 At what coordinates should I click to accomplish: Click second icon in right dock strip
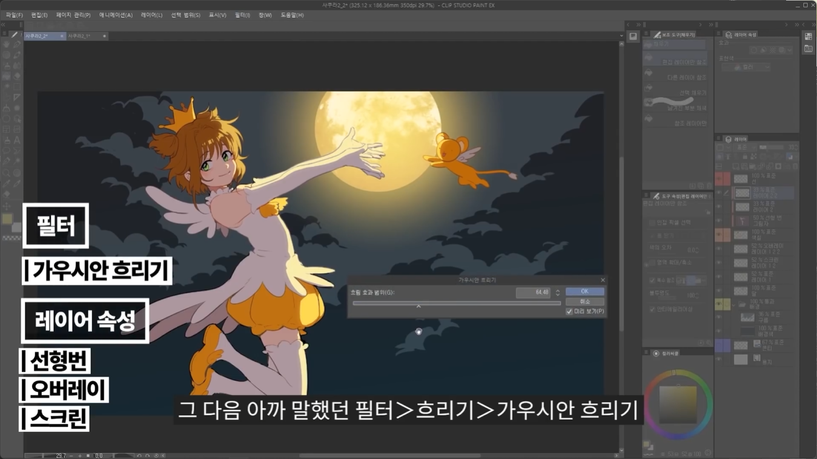pyautogui.click(x=809, y=48)
